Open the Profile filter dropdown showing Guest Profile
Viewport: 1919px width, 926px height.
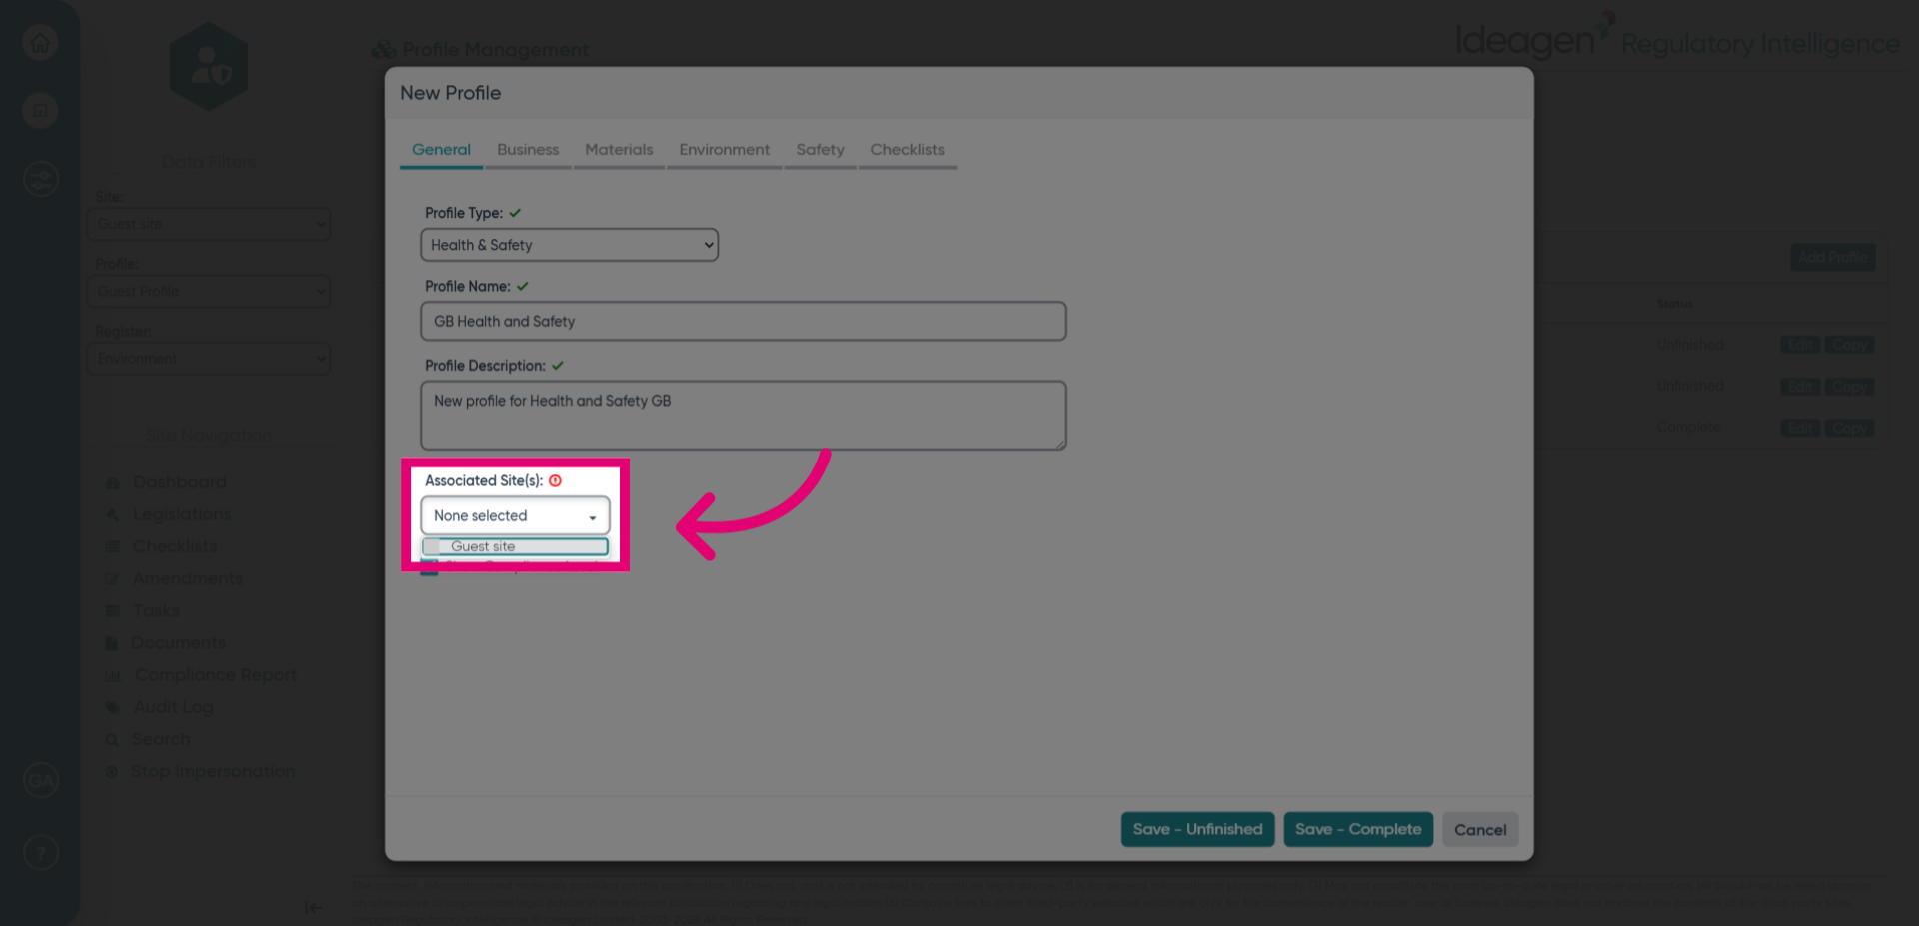click(x=209, y=291)
